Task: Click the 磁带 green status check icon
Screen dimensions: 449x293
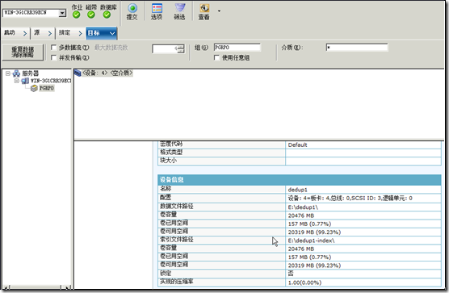Action: click(x=91, y=15)
